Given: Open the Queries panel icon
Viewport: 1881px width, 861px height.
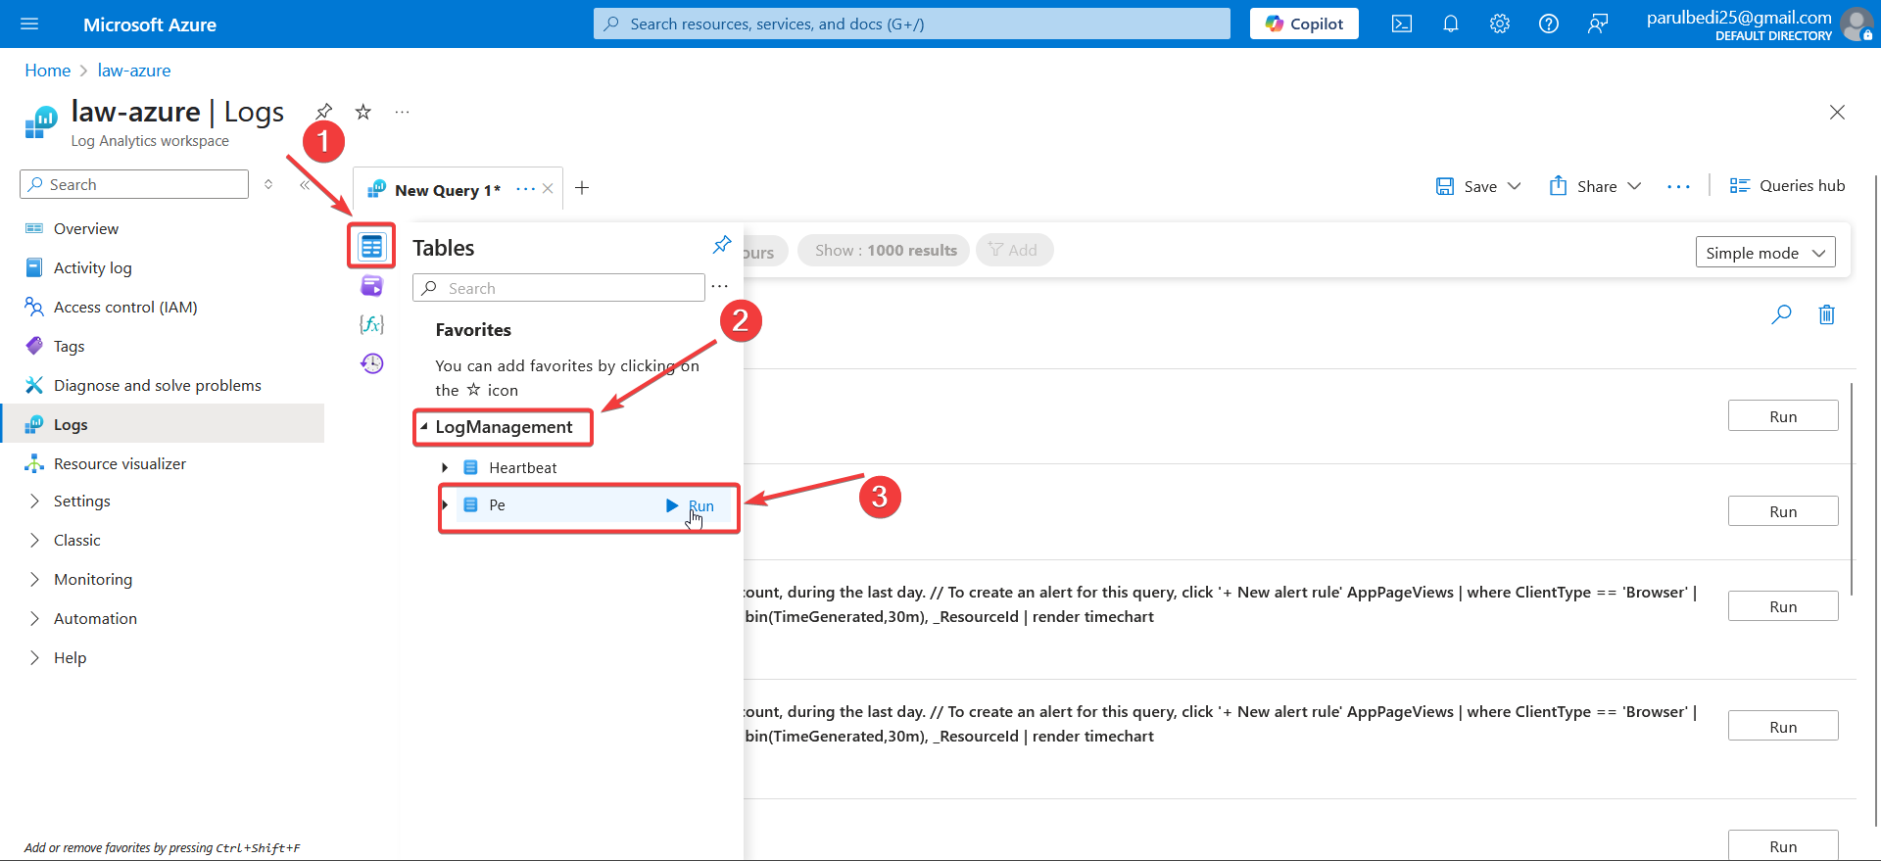Looking at the screenshot, I should click(x=371, y=286).
